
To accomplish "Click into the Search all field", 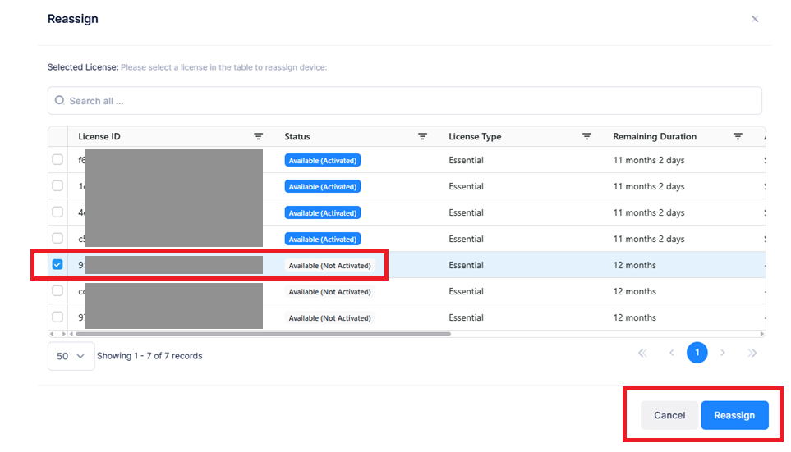I will [x=411, y=101].
